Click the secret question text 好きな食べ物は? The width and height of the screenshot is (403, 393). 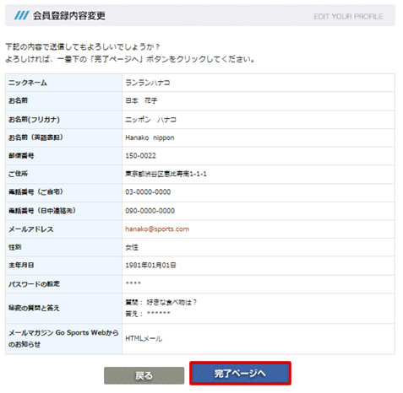pyautogui.click(x=172, y=303)
